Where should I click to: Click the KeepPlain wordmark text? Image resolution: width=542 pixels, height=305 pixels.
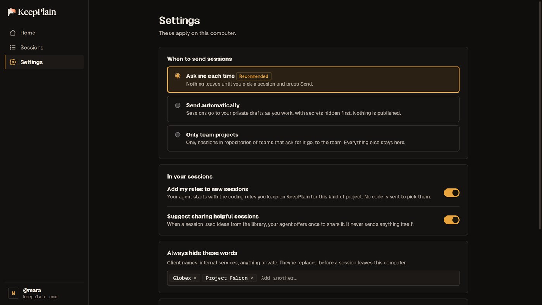point(37,12)
